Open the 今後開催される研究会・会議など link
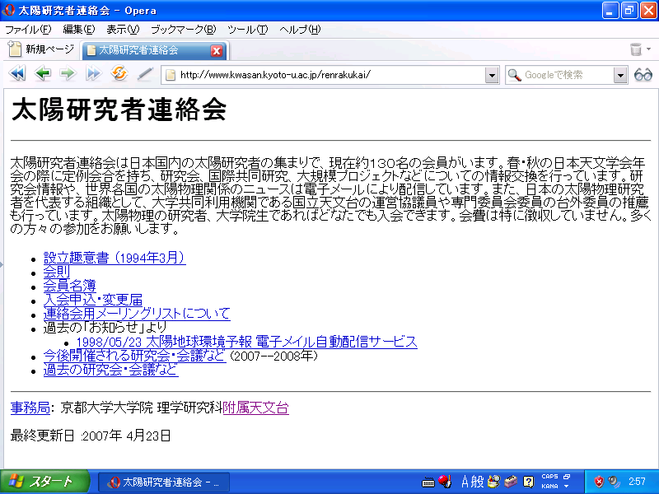 pos(134,356)
